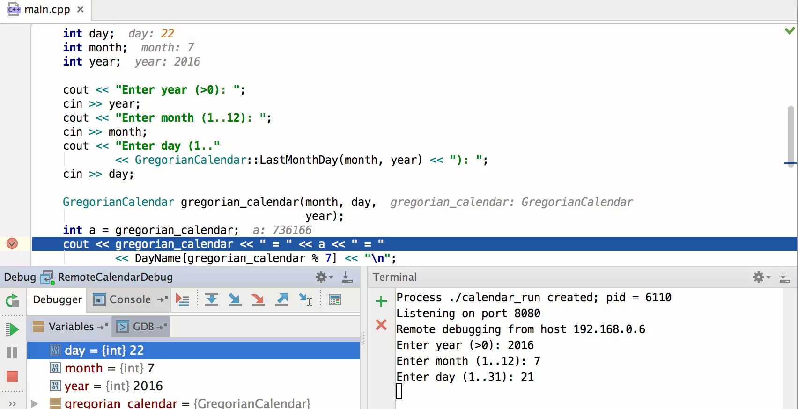798x409 pixels.
Task: Switch to the GDB tab
Action: [x=141, y=327]
